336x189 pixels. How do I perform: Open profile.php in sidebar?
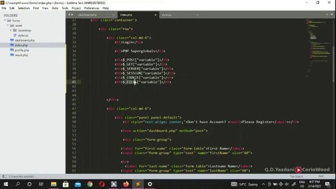(x=22, y=50)
